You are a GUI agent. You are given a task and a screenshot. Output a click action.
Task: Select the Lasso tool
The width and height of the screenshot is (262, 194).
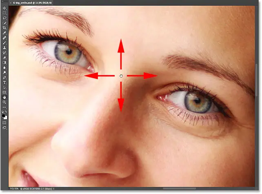coord(4,18)
